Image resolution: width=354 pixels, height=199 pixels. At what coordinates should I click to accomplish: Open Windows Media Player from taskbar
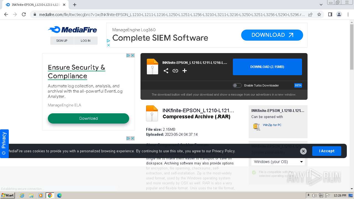tap(41, 195)
